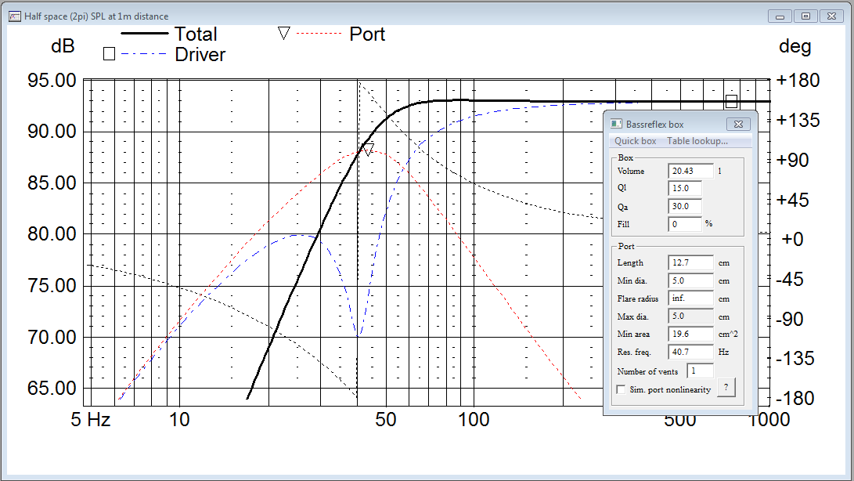Viewport: 854px width, 481px height.
Task: Close the SPL graph window
Action: pyautogui.click(x=831, y=16)
